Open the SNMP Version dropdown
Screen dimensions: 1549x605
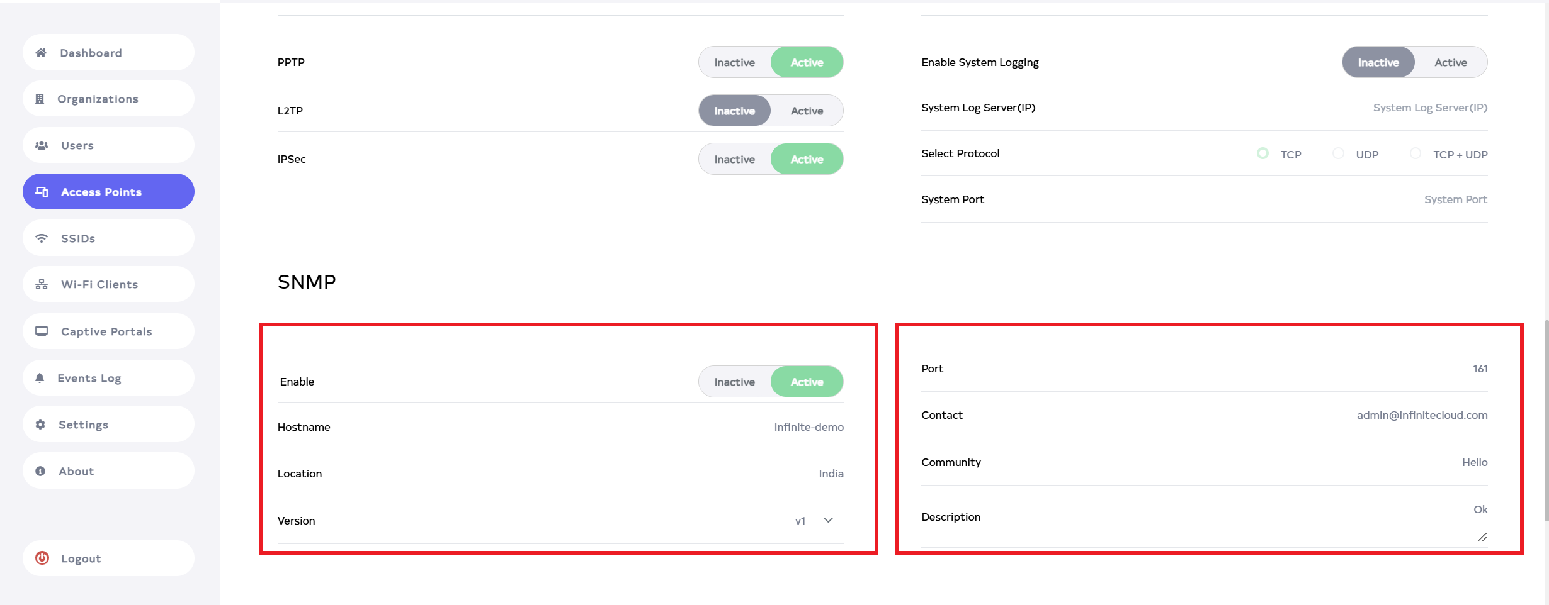828,521
